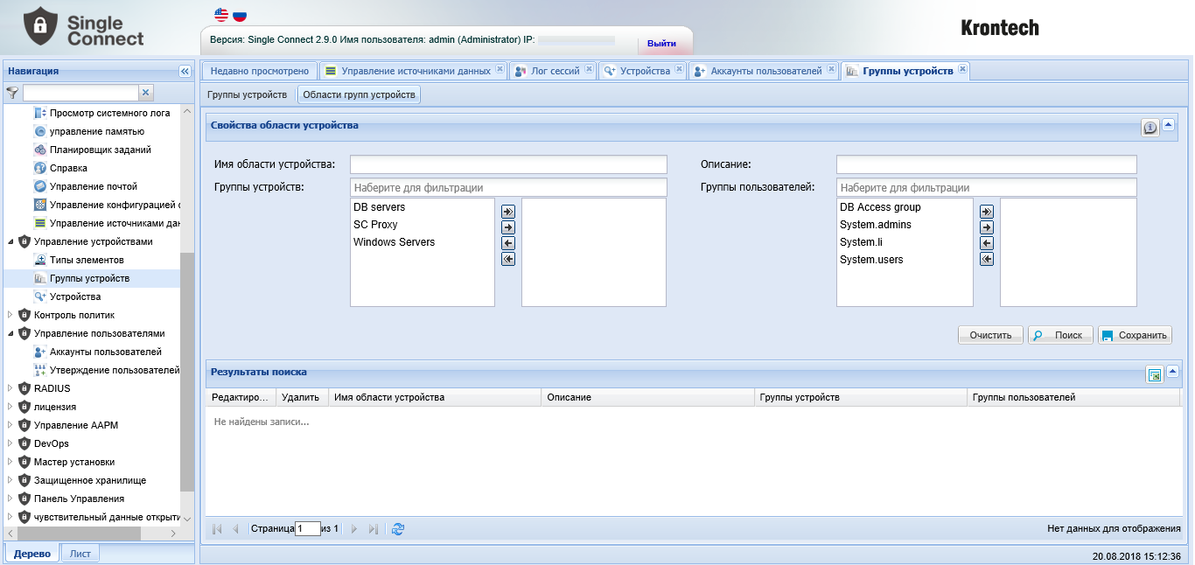Expand RADIUS tree node
1195x565 pixels.
pos(10,388)
